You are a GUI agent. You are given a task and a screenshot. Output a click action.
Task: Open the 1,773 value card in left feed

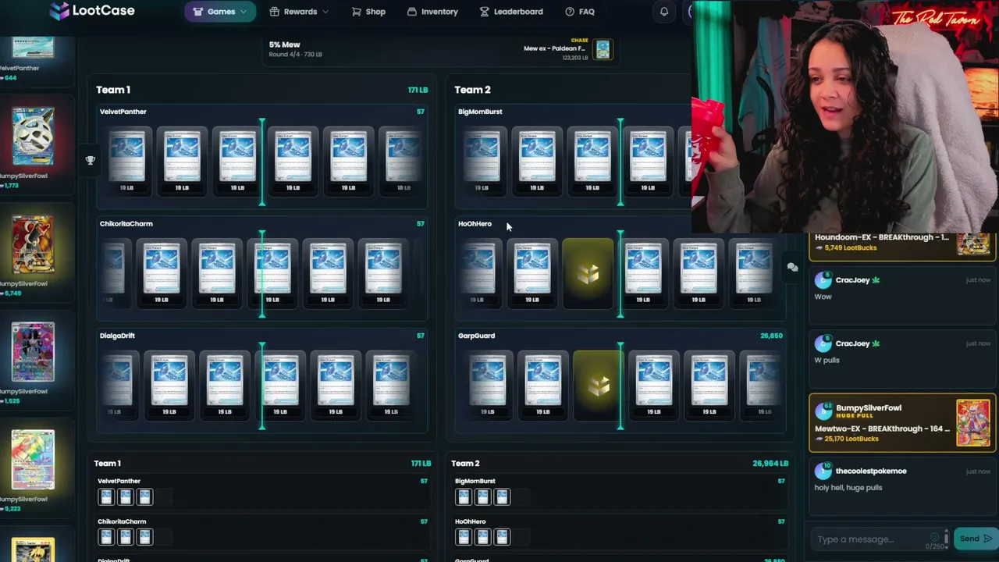pyautogui.click(x=33, y=137)
